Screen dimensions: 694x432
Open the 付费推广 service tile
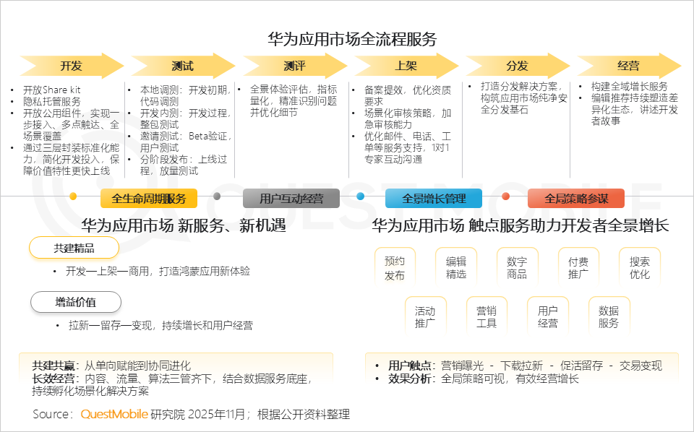click(x=578, y=266)
